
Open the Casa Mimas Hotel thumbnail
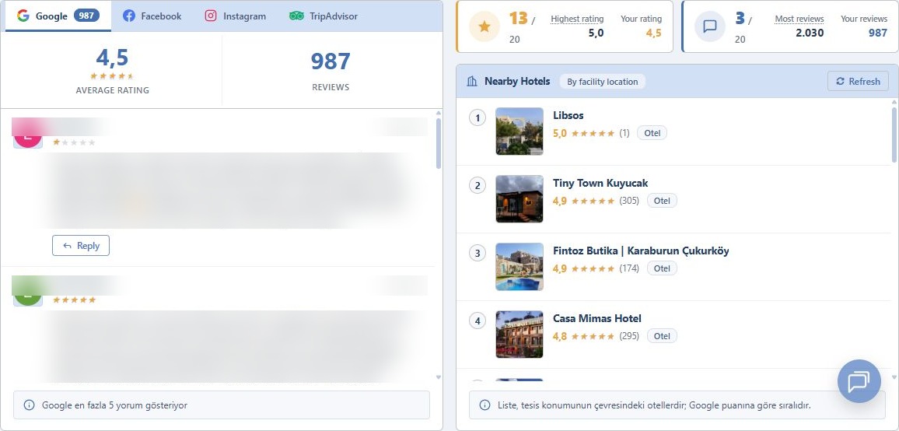[519, 335]
